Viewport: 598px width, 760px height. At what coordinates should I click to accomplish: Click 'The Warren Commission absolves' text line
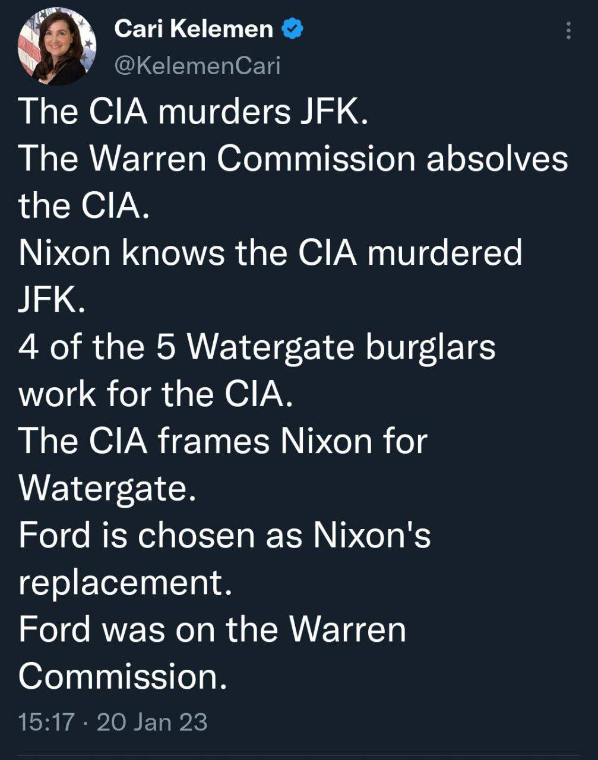tap(293, 159)
